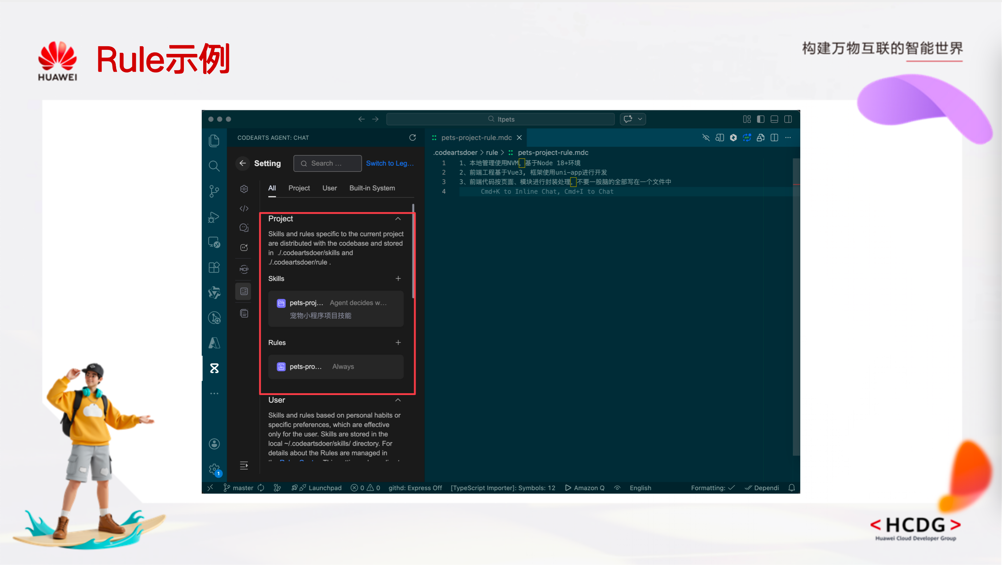Collapse the User section chevron
This screenshot has width=1002, height=565.
(398, 400)
